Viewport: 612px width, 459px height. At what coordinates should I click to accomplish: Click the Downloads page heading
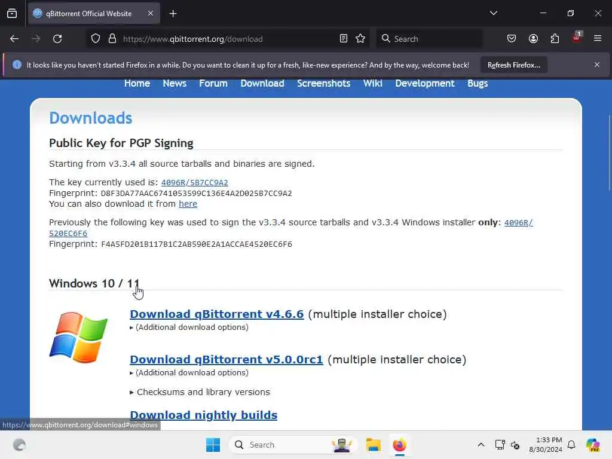click(91, 118)
